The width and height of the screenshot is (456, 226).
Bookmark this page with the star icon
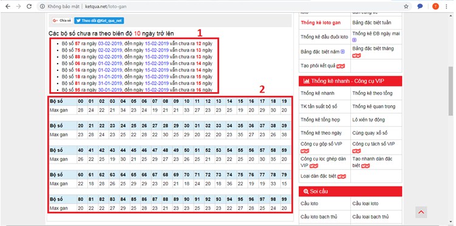[x=406, y=7]
